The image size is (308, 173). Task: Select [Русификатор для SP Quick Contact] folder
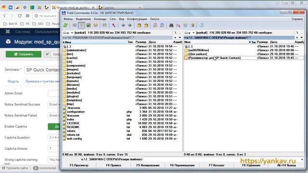point(214,58)
